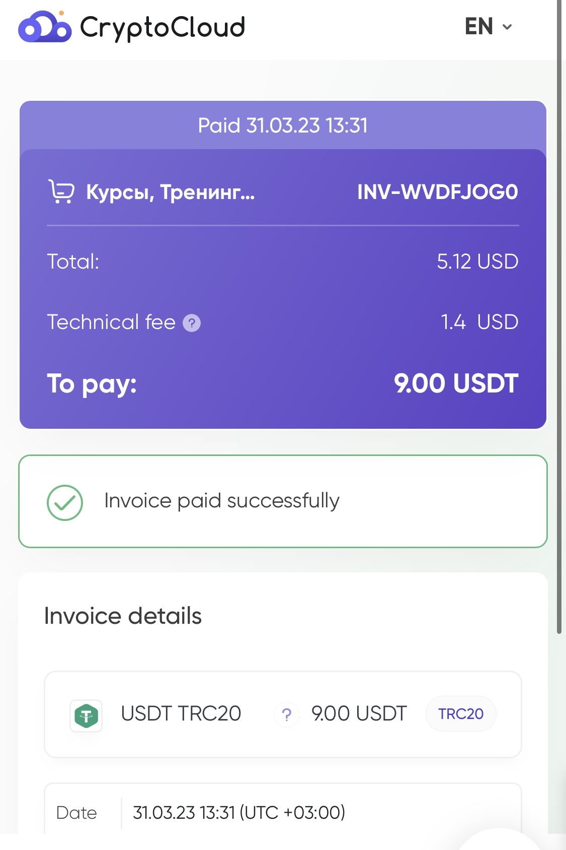Viewport: 566px width, 850px height.
Task: Click the CryptoCloud cloud logo icon
Action: tap(45, 27)
